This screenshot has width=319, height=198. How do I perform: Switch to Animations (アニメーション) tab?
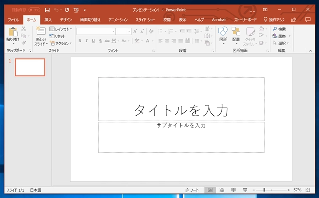tap(118, 20)
